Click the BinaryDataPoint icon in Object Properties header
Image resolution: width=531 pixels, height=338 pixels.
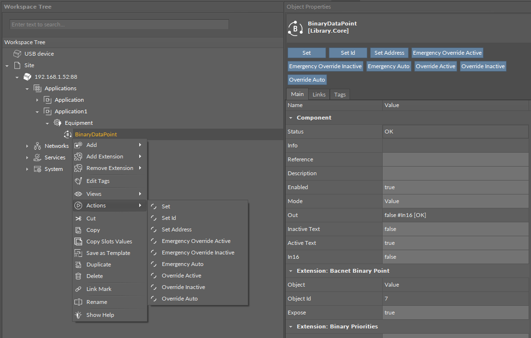pos(295,28)
